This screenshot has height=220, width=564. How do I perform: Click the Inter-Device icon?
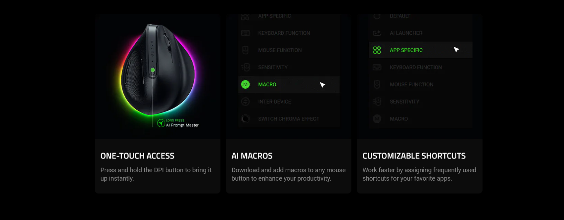(x=245, y=102)
